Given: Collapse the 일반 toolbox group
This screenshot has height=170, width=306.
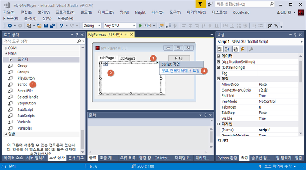Looking at the screenshot, I should [6, 134].
